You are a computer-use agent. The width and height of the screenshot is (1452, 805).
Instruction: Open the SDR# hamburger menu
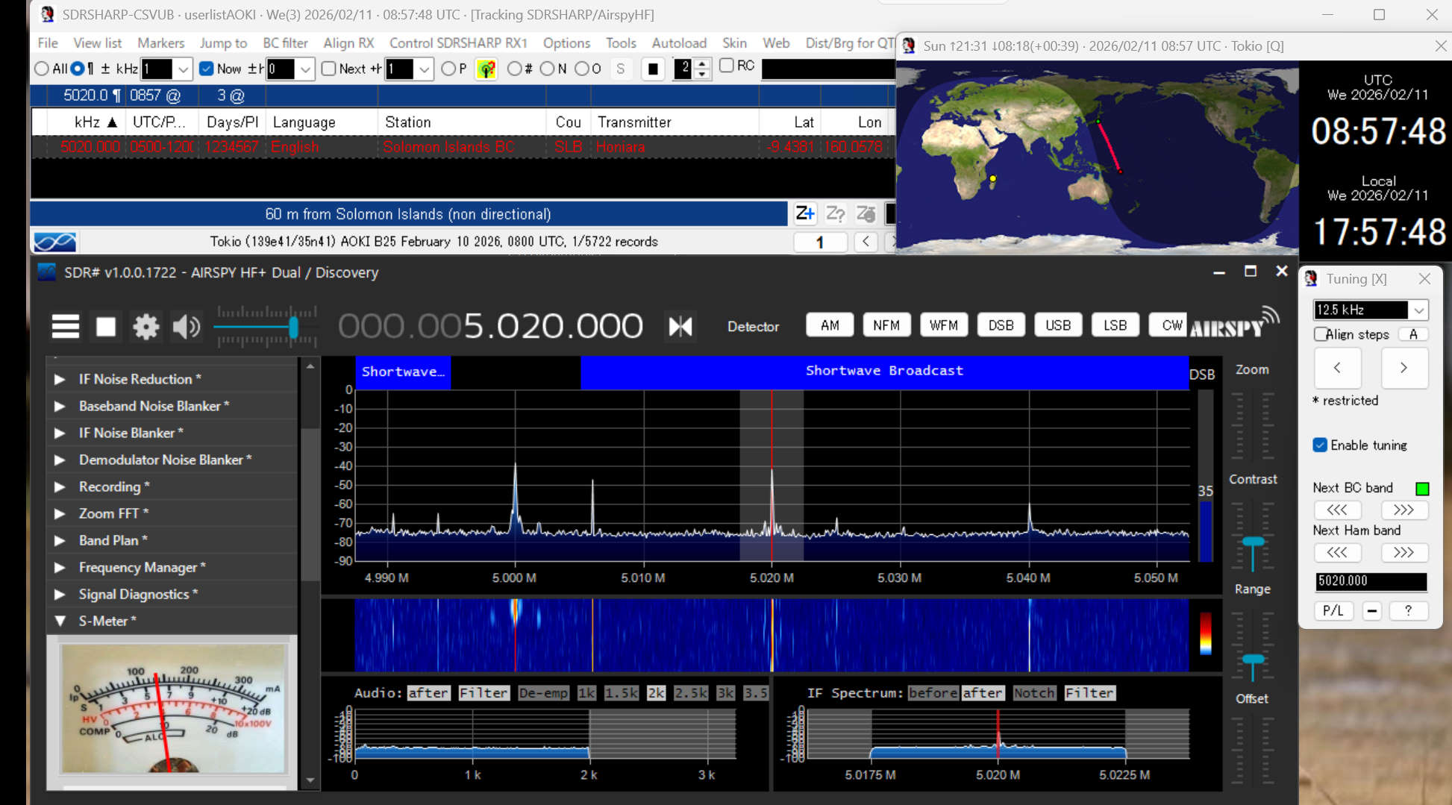pos(65,326)
